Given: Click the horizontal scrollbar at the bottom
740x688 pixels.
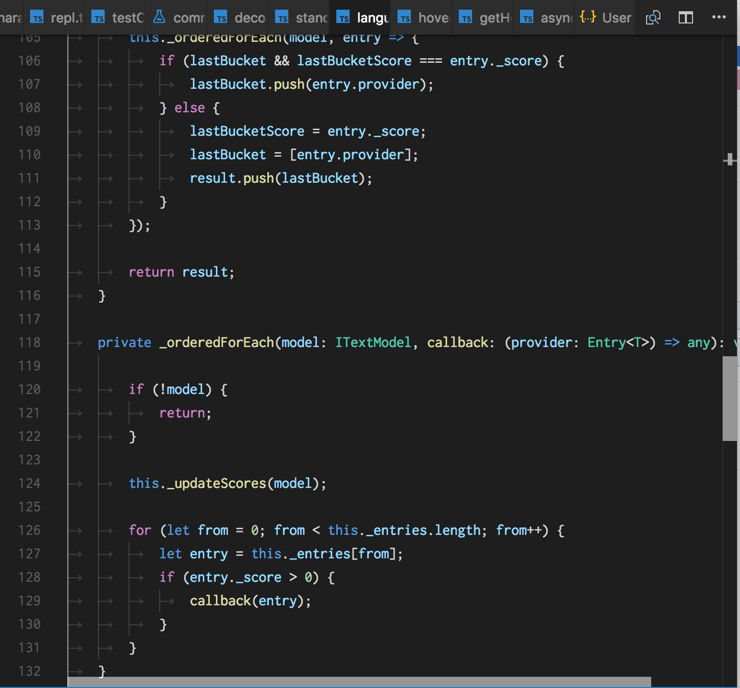Looking at the screenshot, I should (x=357, y=681).
